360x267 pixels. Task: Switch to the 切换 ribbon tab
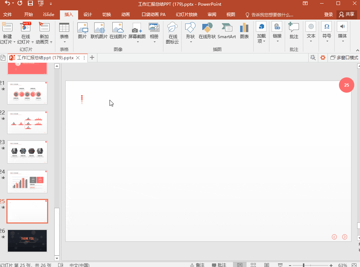pyautogui.click(x=107, y=15)
